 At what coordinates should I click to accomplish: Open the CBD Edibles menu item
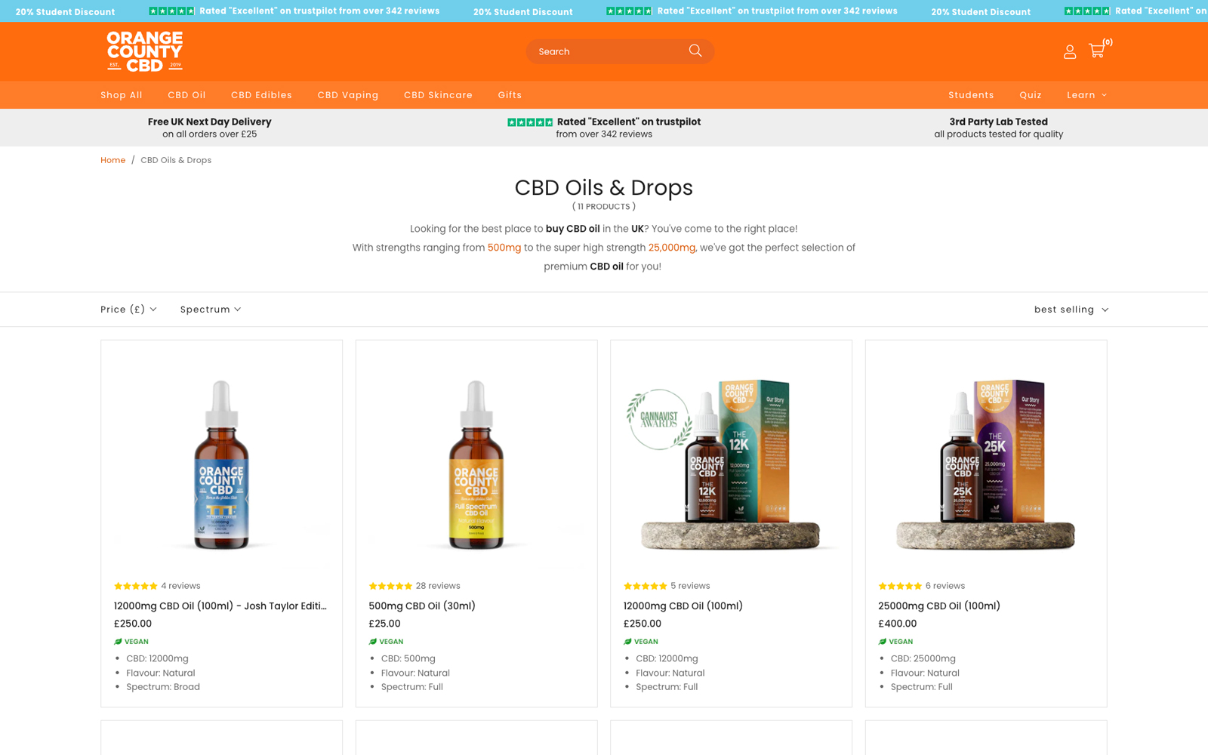pos(261,95)
